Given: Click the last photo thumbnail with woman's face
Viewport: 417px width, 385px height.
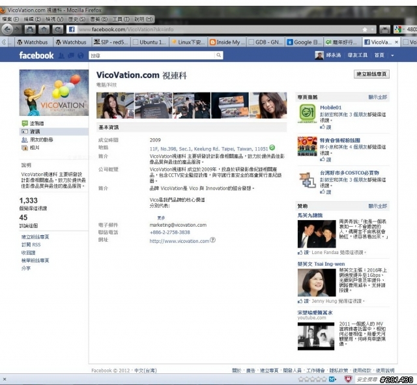Looking at the screenshot, I should [x=268, y=106].
